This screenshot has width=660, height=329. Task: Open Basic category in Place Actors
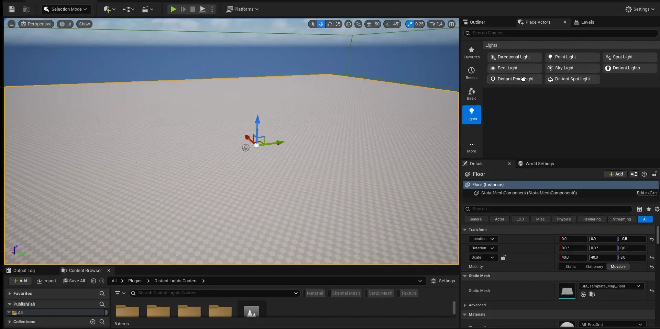pos(472,94)
